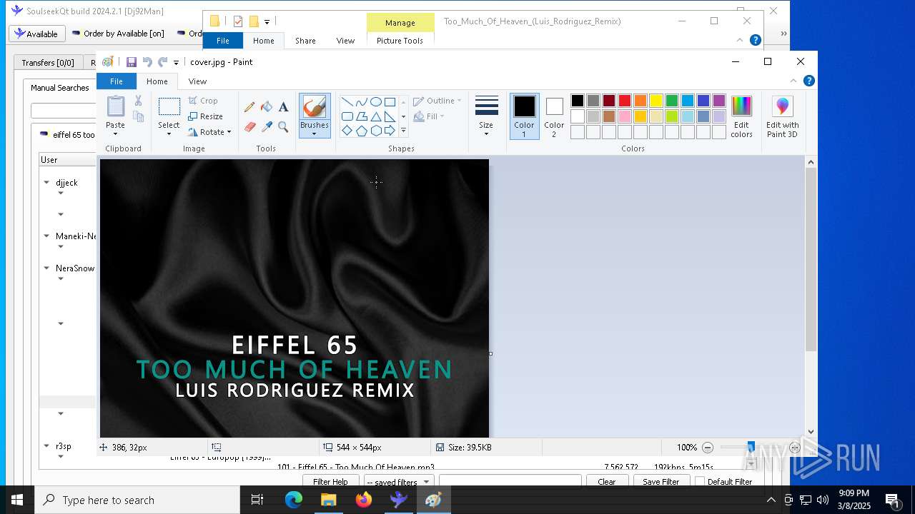Open the saved filters combo box
The width and height of the screenshot is (915, 514).
pyautogui.click(x=398, y=482)
